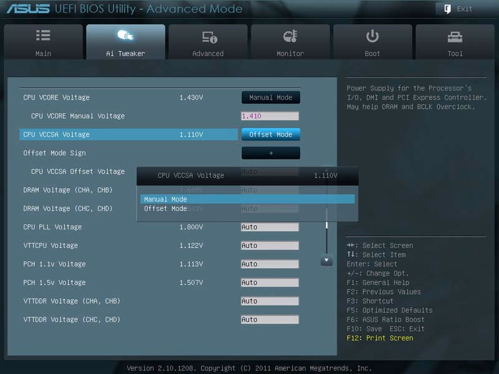Screen dimensions: 499x374
Task: Click the F3: Shortcut hint
Action: (370, 301)
